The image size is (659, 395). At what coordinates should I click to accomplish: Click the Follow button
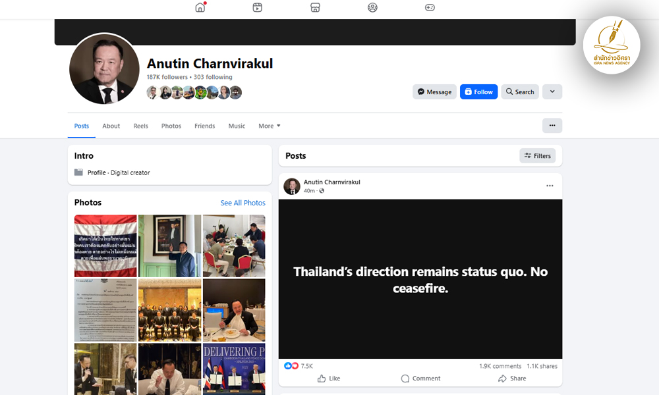coord(478,92)
